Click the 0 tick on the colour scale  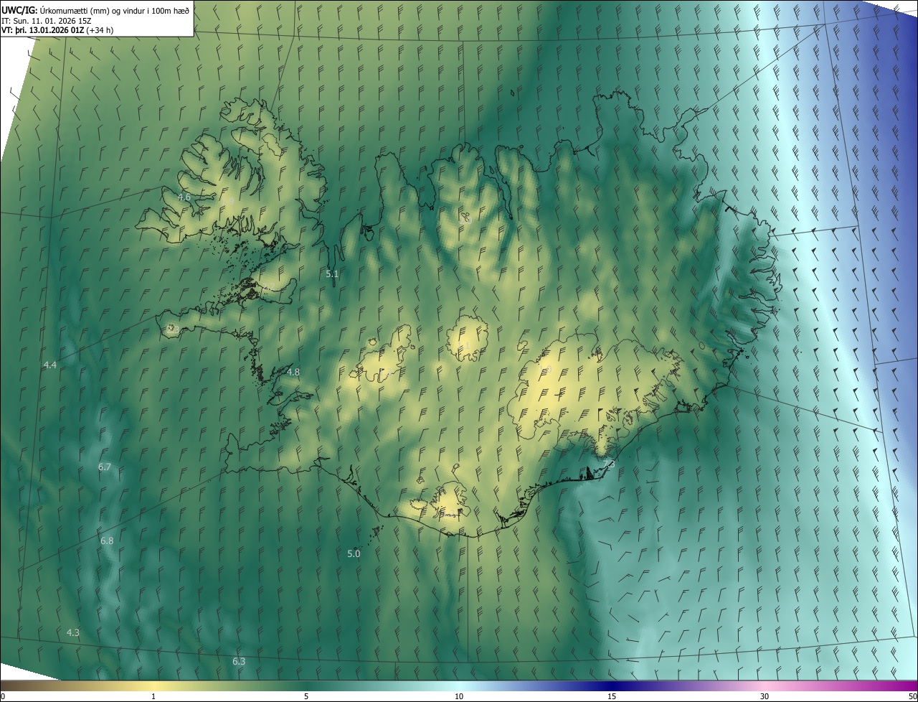tap(3, 696)
